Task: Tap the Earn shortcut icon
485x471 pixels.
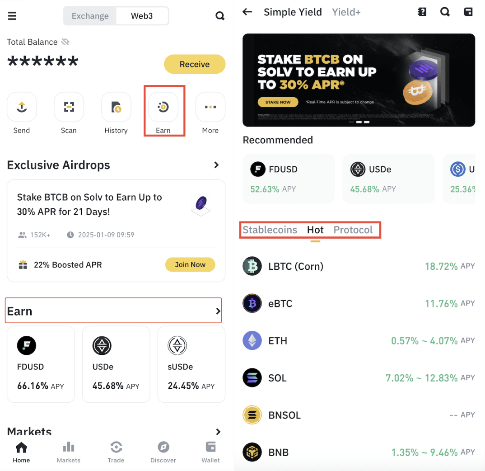Action: 163,107
